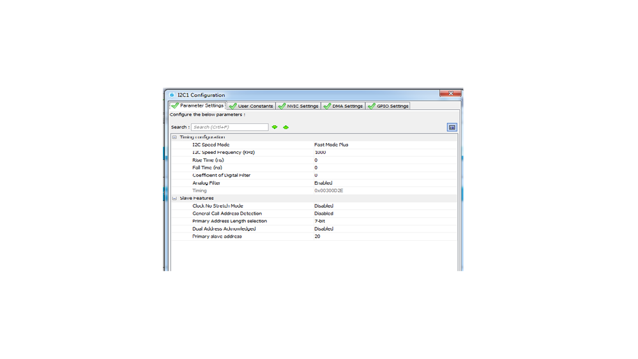Select Timing value 0x00300D2E
Screen dimensions: 638x359
(x=328, y=190)
